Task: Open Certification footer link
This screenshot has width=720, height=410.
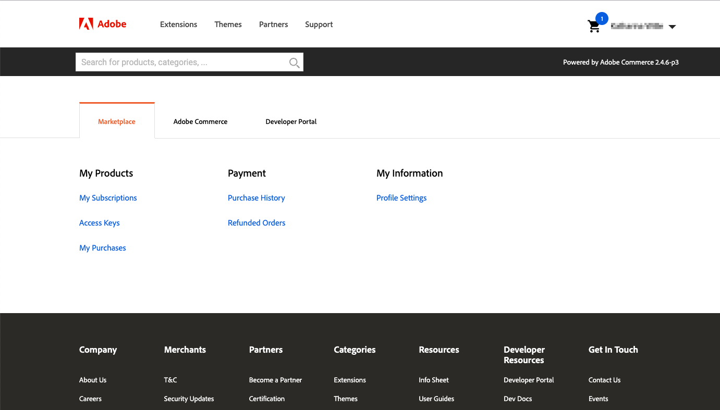Action: (x=267, y=399)
